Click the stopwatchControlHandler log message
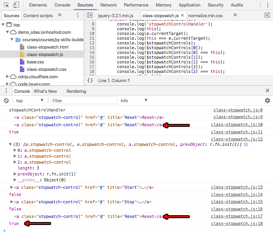The height and width of the screenshot is (233, 273). [x=37, y=110]
